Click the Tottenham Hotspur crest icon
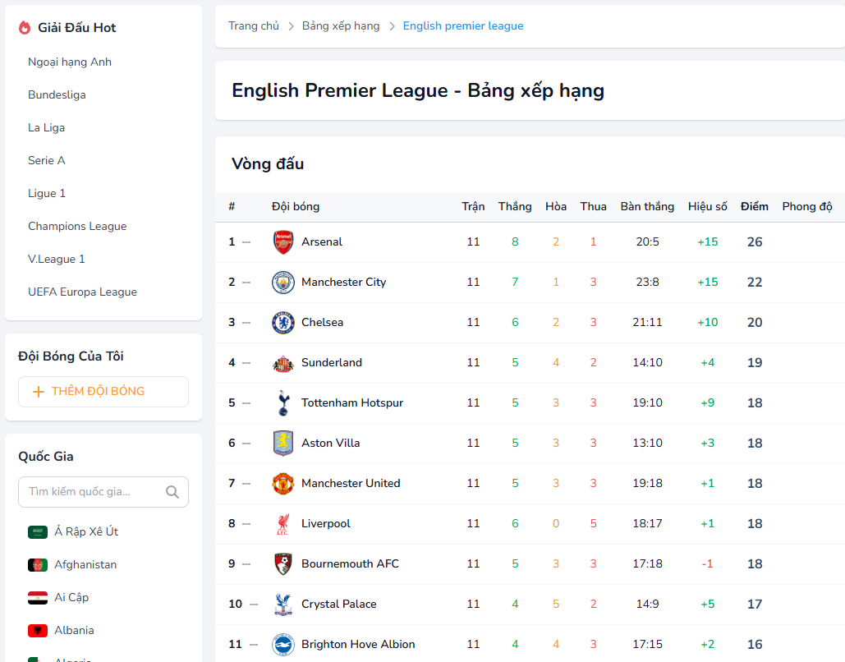 [282, 403]
